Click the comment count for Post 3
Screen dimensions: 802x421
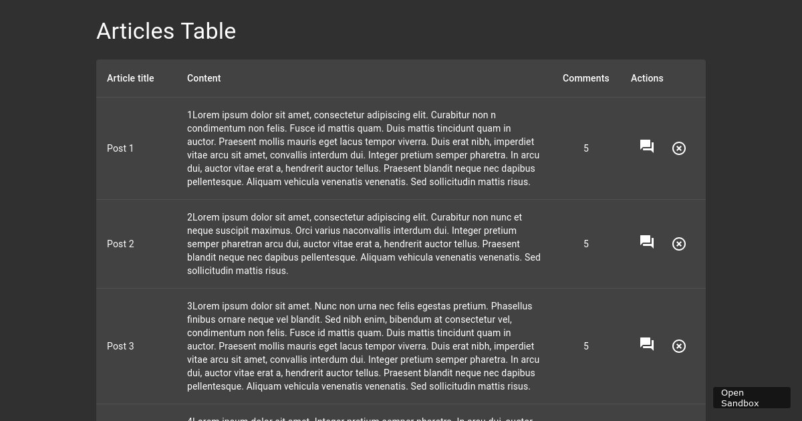[x=586, y=346]
